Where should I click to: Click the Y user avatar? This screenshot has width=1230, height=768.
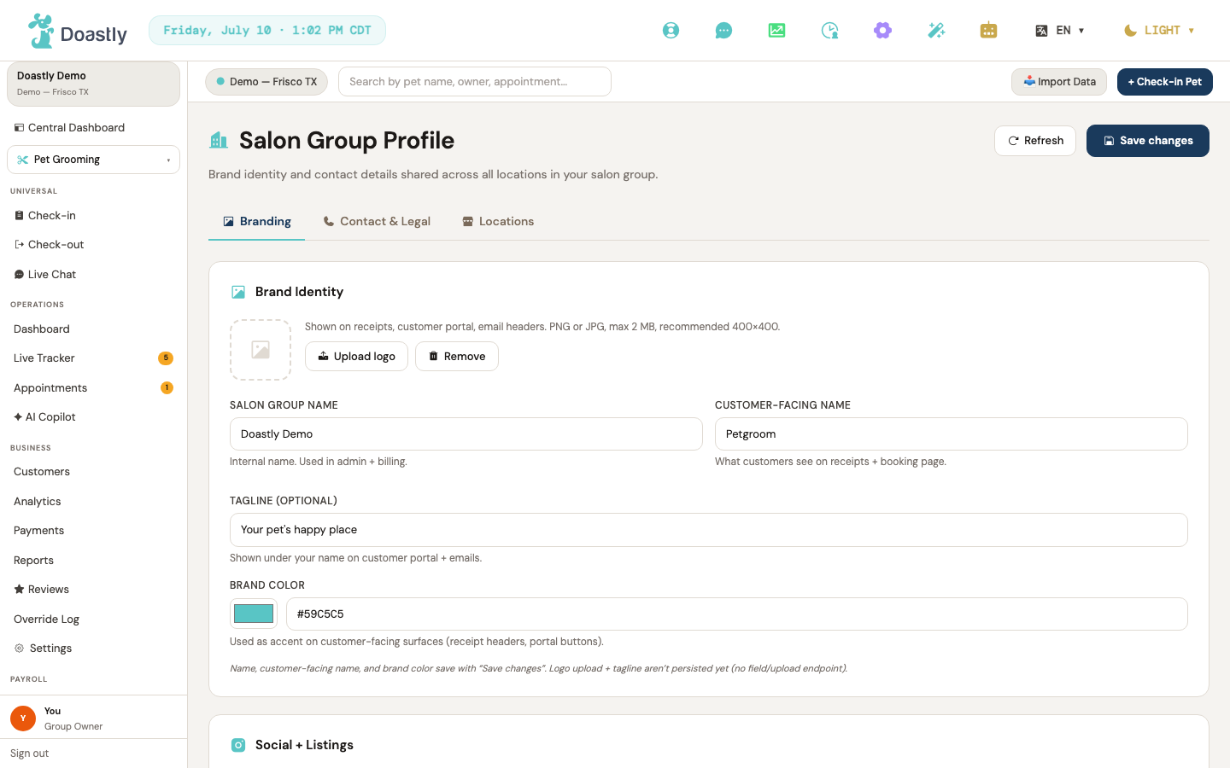[23, 719]
